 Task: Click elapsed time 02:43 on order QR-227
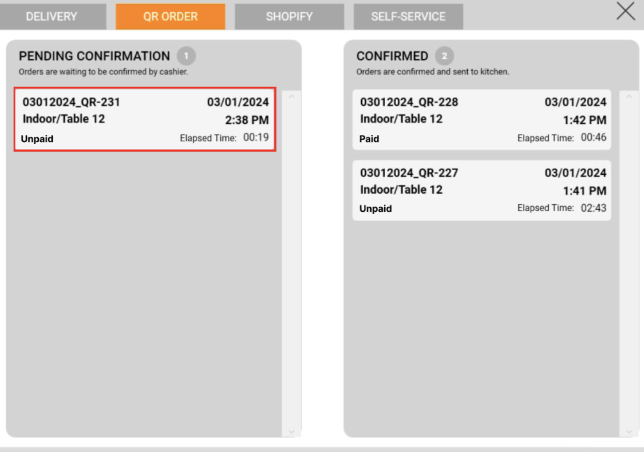[x=593, y=208]
